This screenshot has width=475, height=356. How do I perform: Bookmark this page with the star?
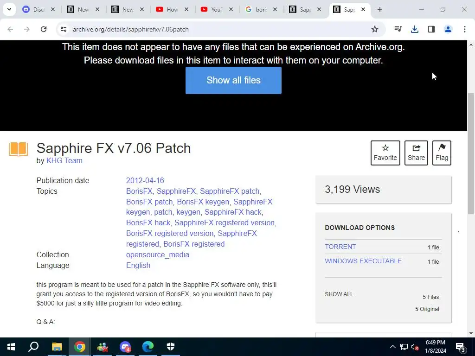375,29
